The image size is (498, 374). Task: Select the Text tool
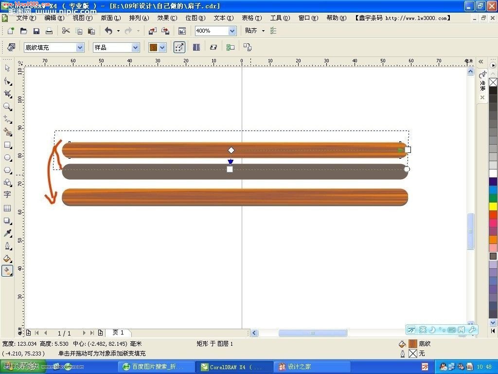[7, 194]
